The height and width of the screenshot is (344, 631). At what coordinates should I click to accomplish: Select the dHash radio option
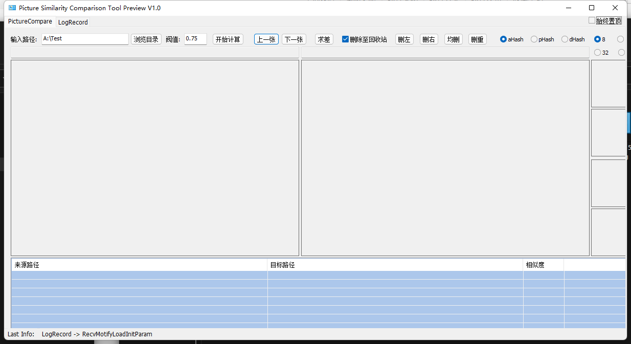(565, 39)
